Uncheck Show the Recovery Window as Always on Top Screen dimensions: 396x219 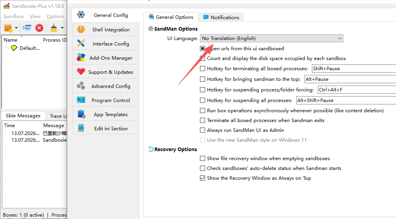pyautogui.click(x=202, y=178)
